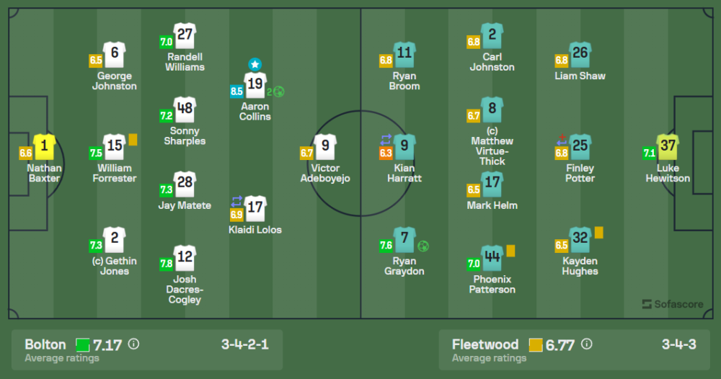This screenshot has height=379, width=721.
Task: Click the star icon above Aaron Collins
Action: click(255, 64)
